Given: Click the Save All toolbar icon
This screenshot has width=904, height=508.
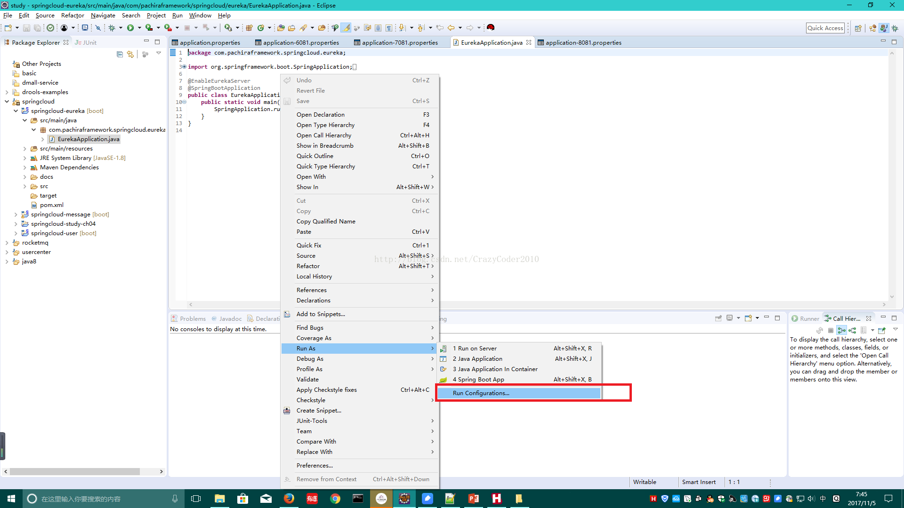Looking at the screenshot, I should pyautogui.click(x=37, y=28).
